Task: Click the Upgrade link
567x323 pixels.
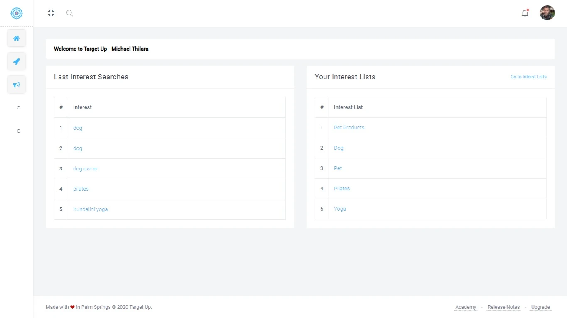Action: tap(540, 307)
